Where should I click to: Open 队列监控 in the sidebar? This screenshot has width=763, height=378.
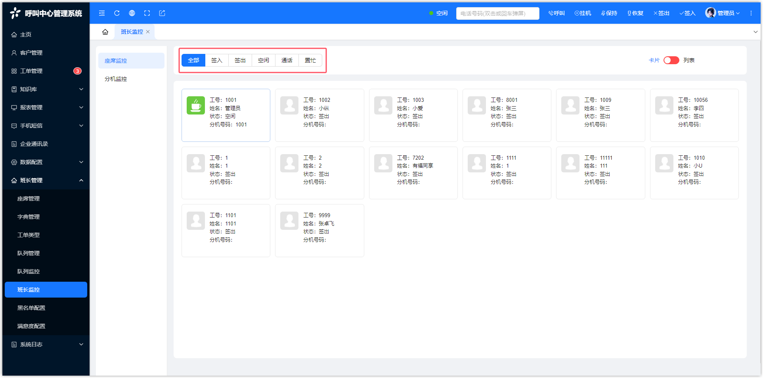(x=29, y=271)
